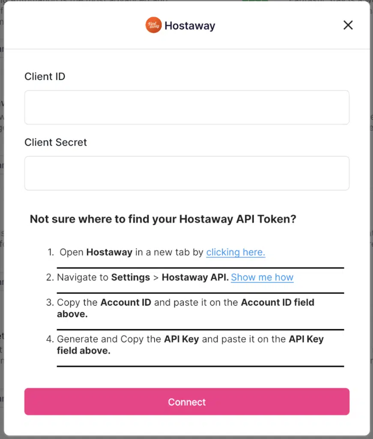Open Hostaway via the "clicking here" link
Image resolution: width=373 pixels, height=439 pixels.
tap(236, 252)
